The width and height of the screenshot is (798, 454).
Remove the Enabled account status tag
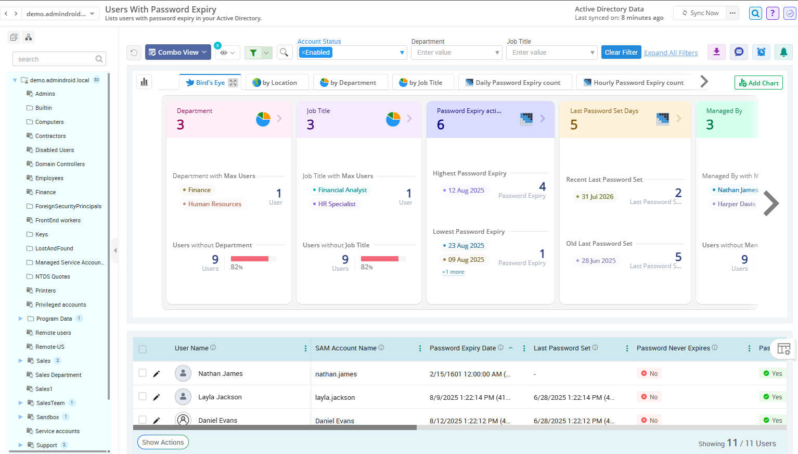[x=303, y=53]
